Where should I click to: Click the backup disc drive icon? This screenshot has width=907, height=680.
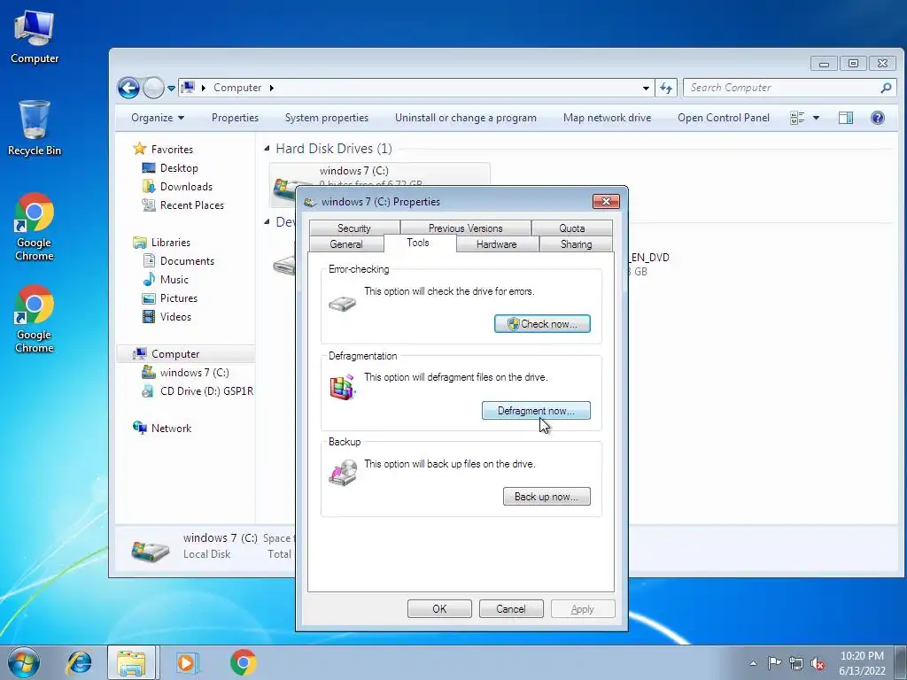(x=343, y=473)
